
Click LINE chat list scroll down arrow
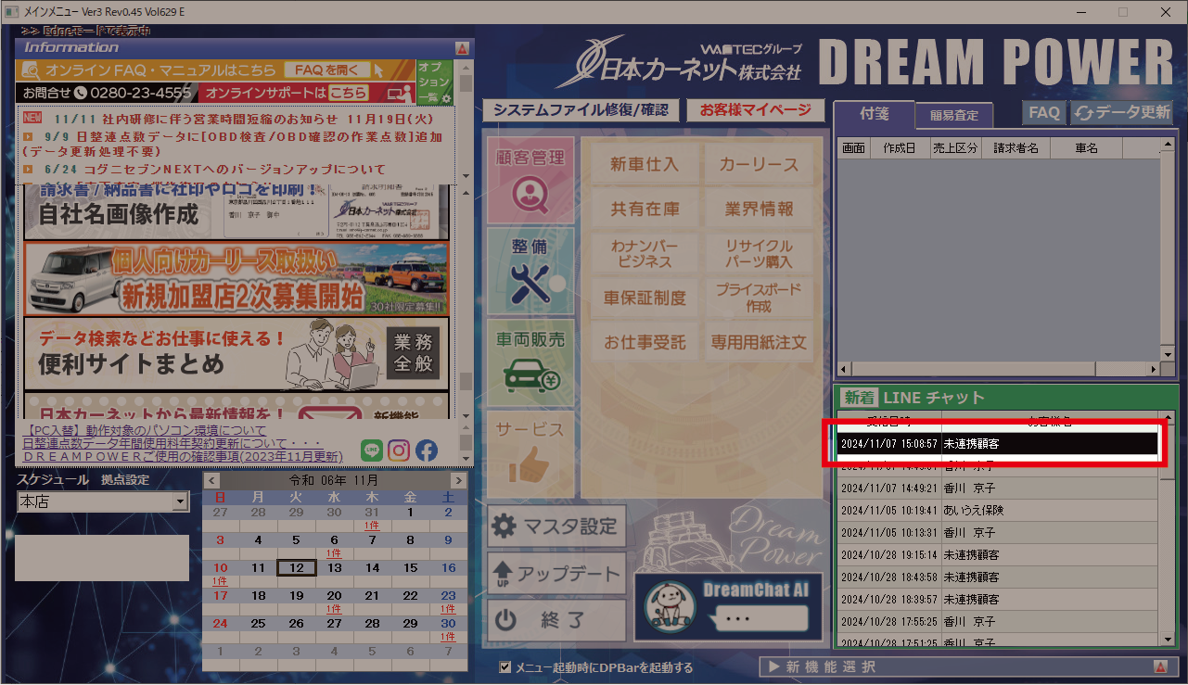click(1167, 640)
